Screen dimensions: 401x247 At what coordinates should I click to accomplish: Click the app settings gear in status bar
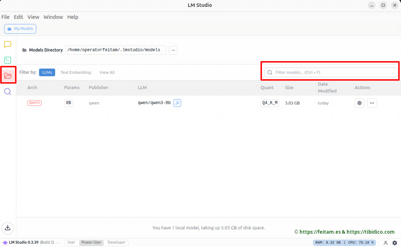[395, 243]
